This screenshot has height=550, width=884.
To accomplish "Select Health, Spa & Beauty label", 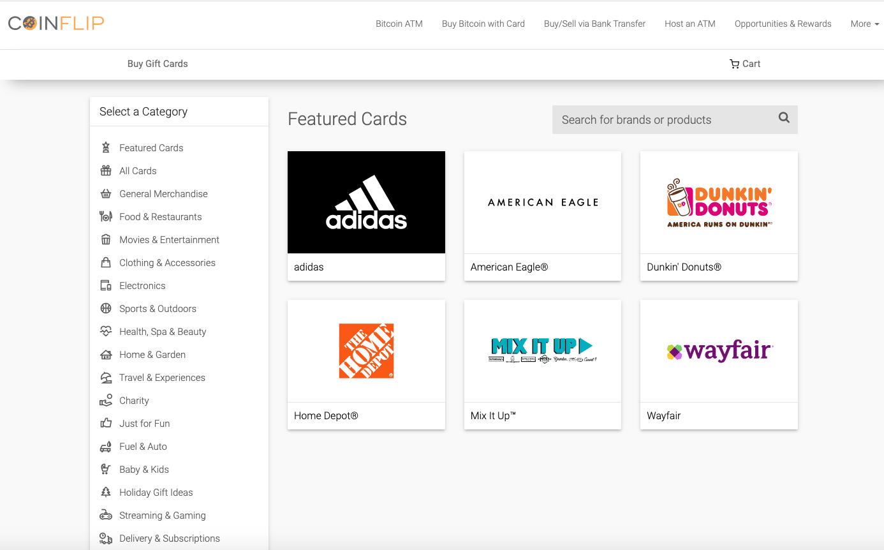I will (x=163, y=331).
